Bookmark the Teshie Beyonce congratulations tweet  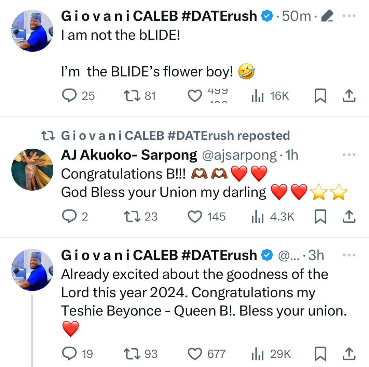(x=320, y=354)
